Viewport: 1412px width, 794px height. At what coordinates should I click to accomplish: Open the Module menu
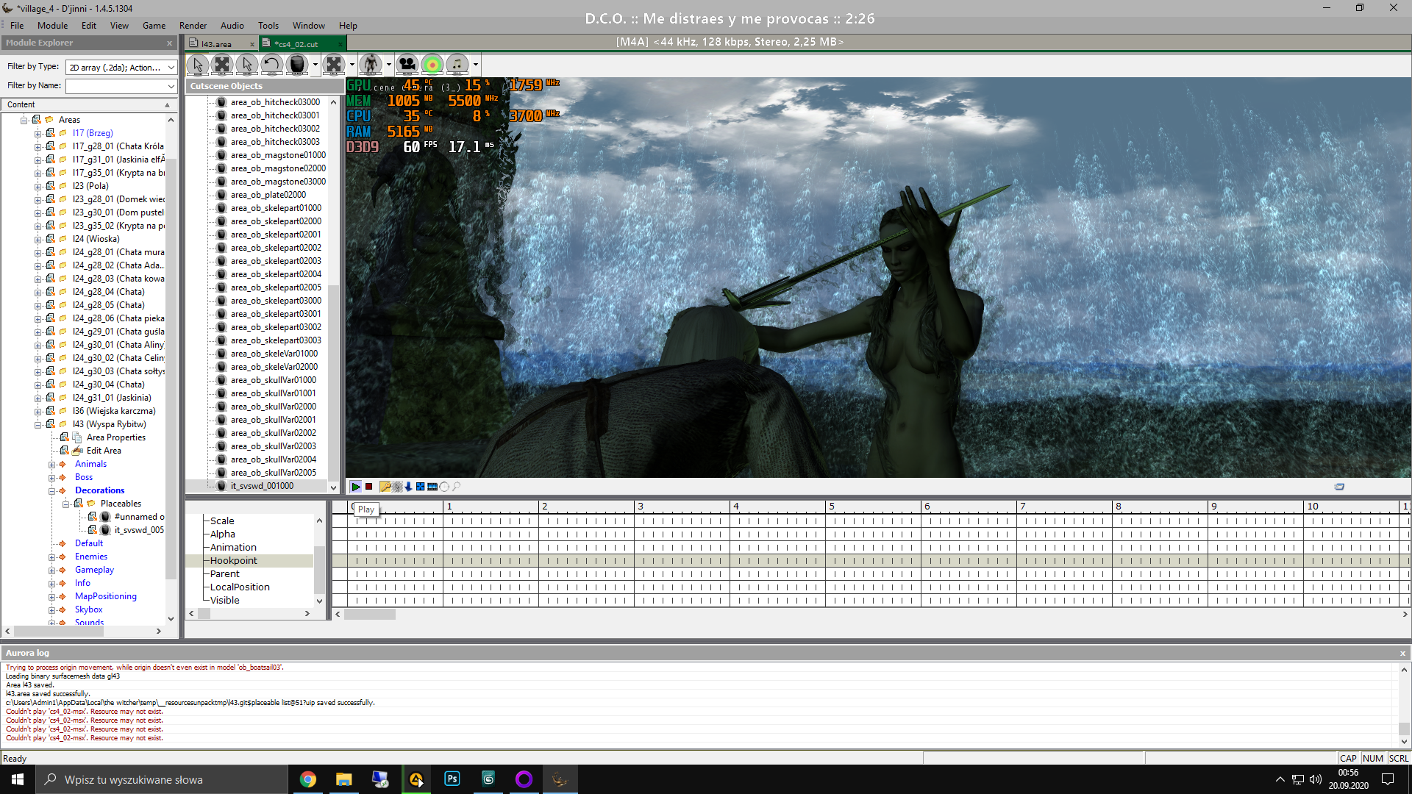click(x=53, y=25)
